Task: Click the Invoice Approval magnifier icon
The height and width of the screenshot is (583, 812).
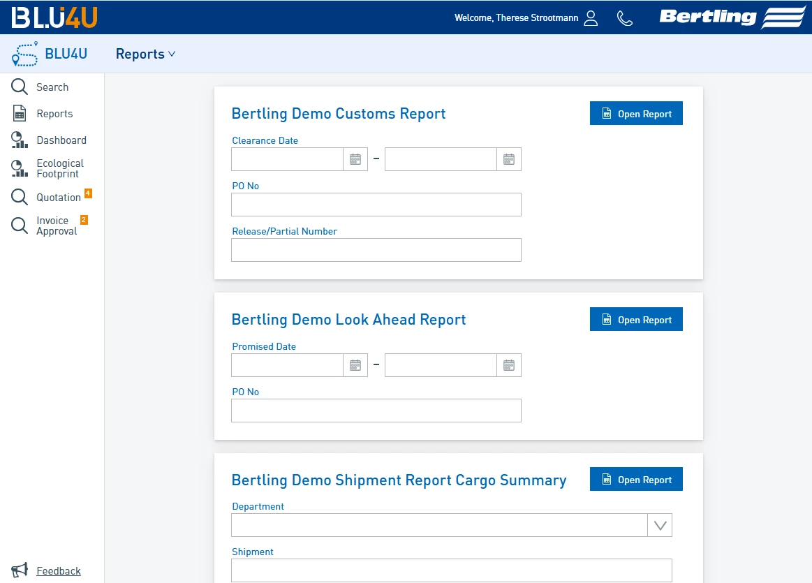Action: coord(20,226)
